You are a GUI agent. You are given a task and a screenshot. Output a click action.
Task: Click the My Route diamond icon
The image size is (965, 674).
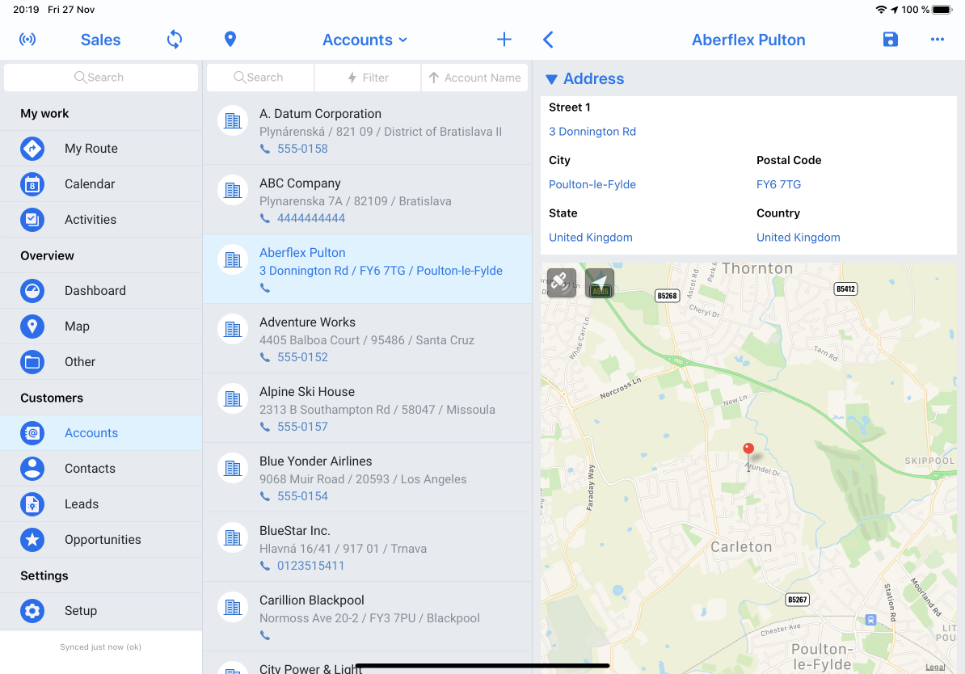coord(32,149)
